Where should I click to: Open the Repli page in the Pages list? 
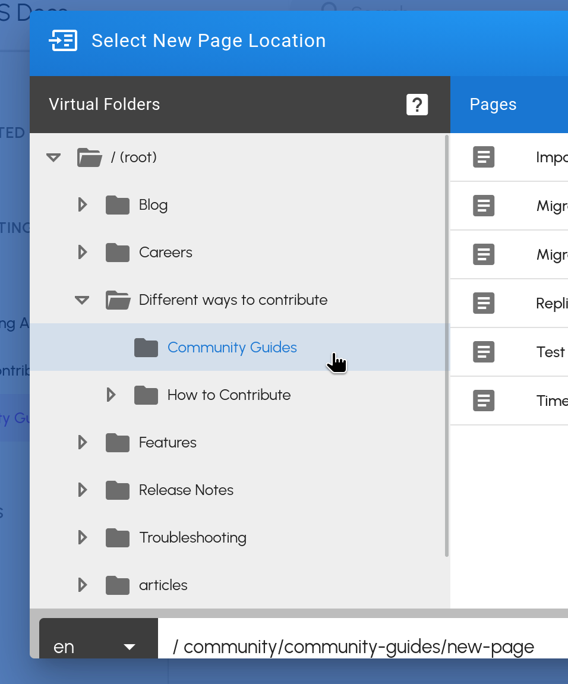click(x=509, y=303)
